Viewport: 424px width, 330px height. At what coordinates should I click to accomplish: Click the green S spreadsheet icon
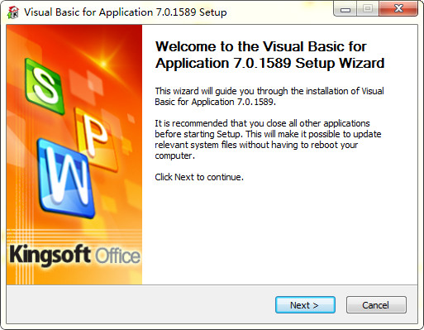(45, 86)
